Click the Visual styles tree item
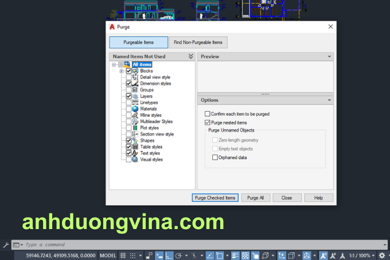 point(151,159)
